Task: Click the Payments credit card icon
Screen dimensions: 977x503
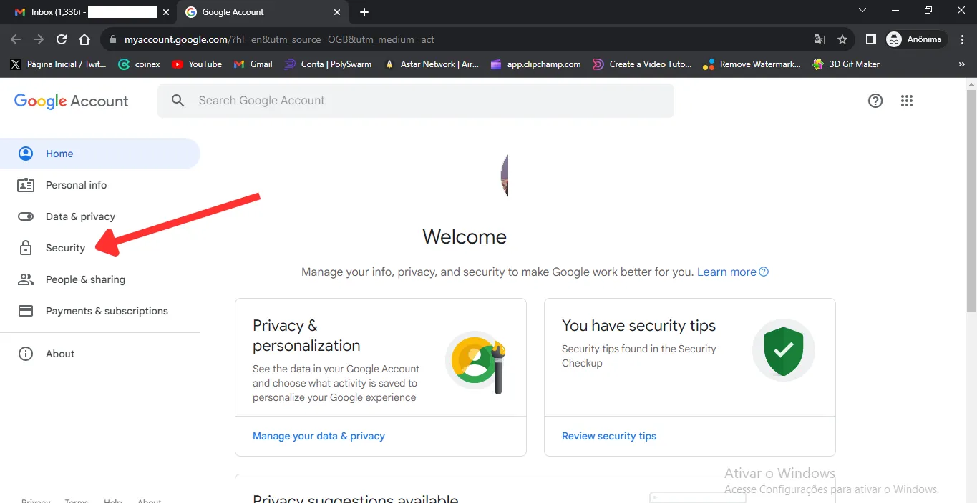Action: [26, 311]
